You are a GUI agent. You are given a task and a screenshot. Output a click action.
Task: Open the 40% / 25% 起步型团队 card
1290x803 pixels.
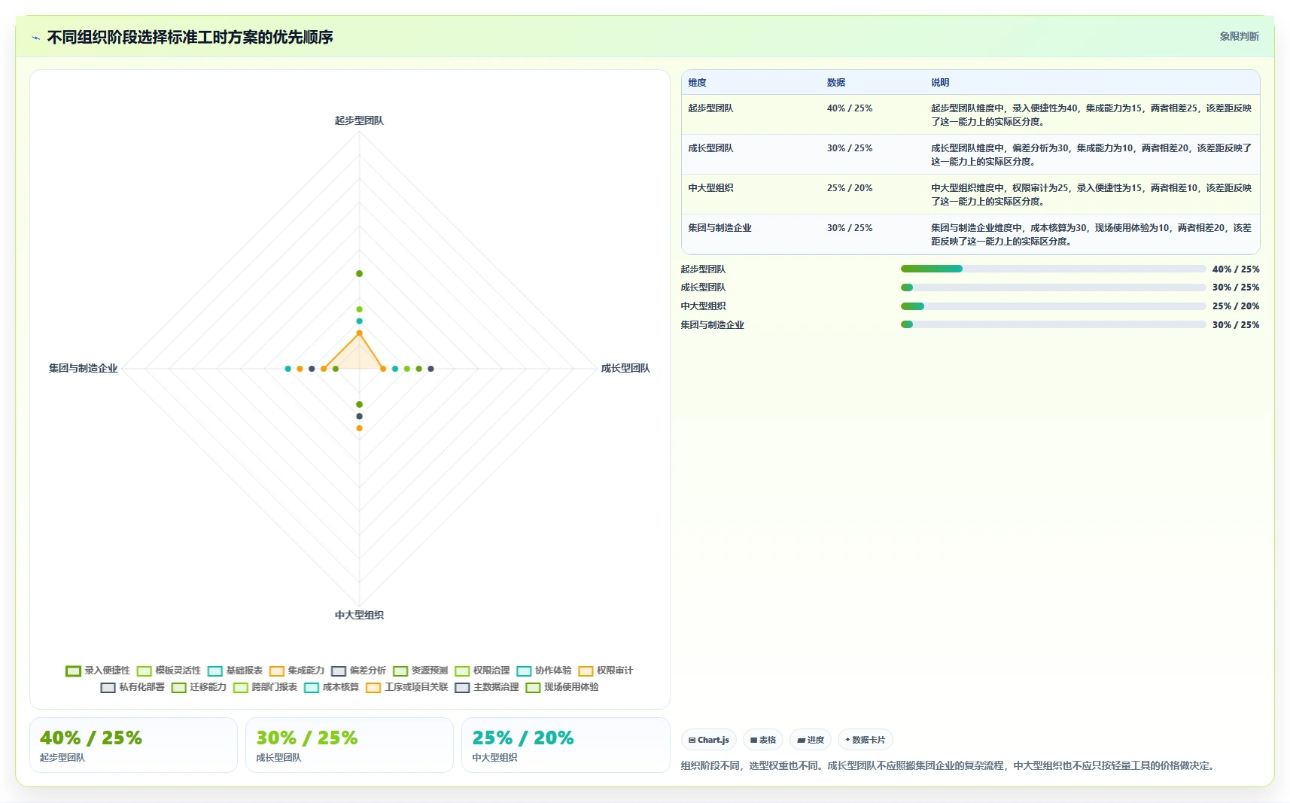133,745
